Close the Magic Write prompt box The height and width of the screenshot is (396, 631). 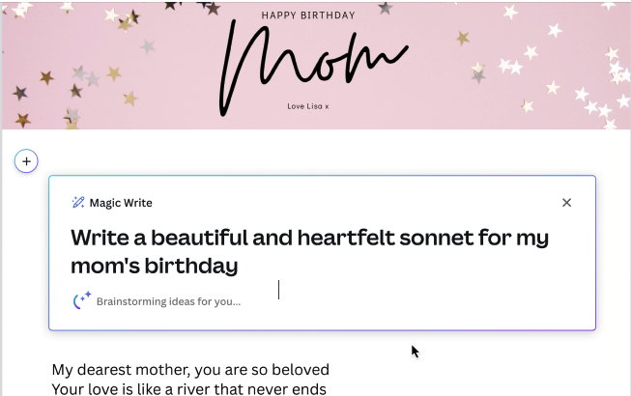(x=566, y=203)
